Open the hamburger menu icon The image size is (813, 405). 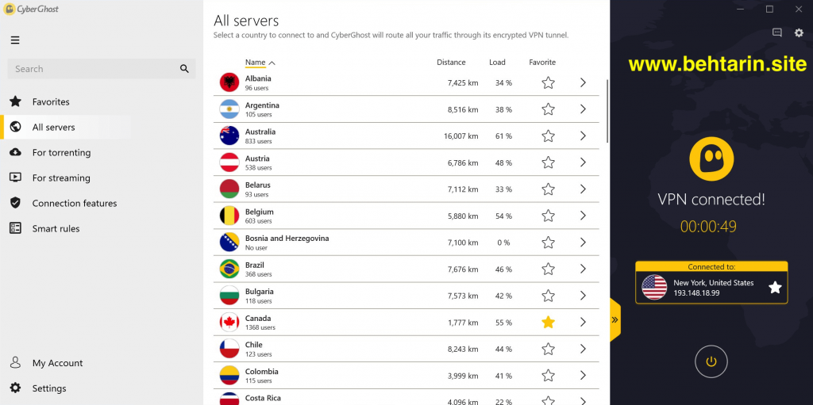tap(15, 40)
